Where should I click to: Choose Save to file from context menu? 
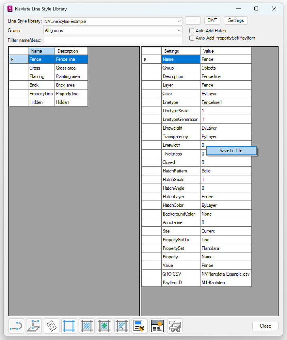point(231,151)
